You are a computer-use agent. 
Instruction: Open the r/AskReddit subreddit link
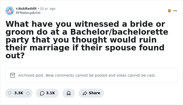(x=26, y=9)
